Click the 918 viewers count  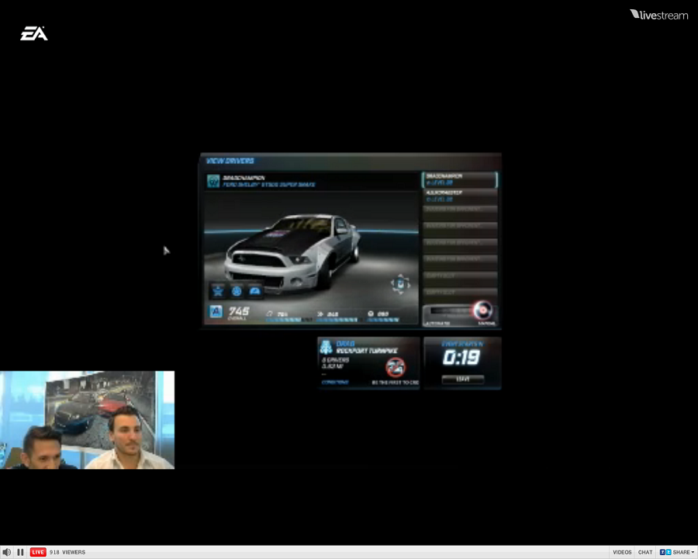67,552
